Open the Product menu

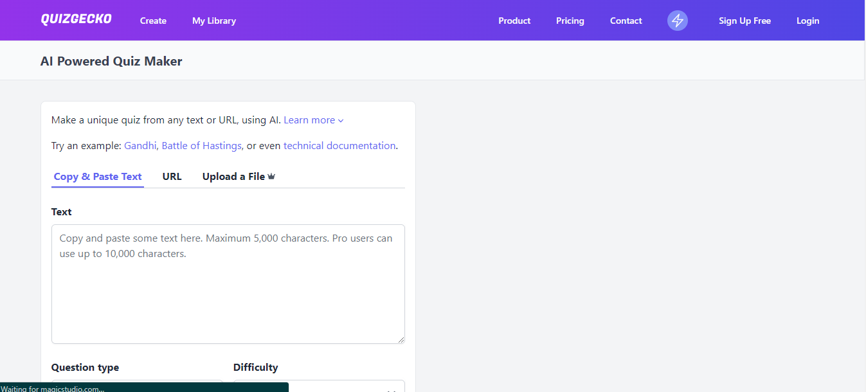coord(514,21)
